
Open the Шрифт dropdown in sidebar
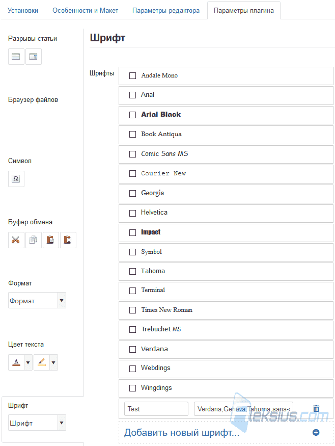37,423
